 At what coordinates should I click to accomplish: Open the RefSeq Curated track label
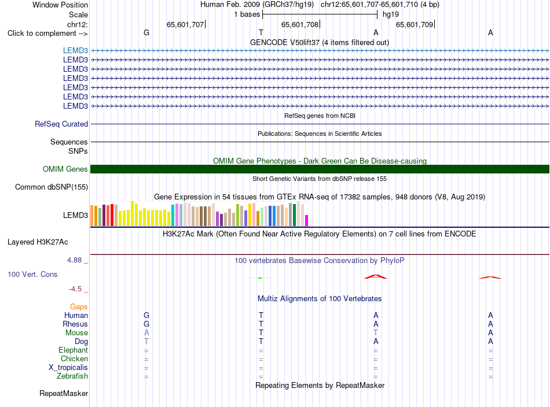(61, 124)
